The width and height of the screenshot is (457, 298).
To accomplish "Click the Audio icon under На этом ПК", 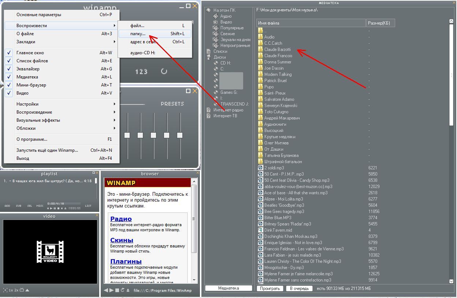I will pos(216,16).
